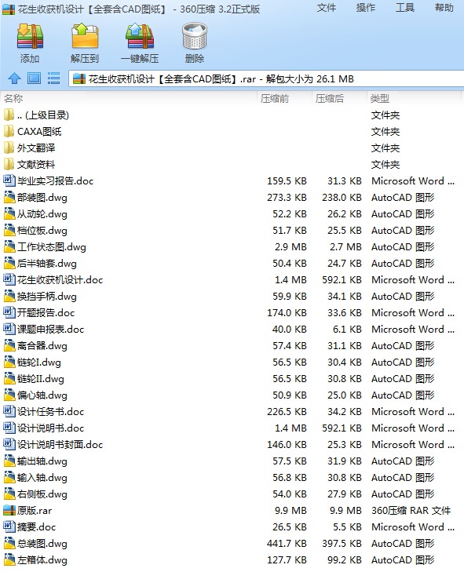Viewport: 464px width, 572px height.
Task: Select the 原版.rar archive icon
Action: coord(9,510)
